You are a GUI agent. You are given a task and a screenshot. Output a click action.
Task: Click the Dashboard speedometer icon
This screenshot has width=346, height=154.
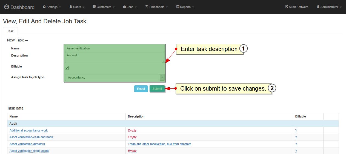(x=7, y=7)
